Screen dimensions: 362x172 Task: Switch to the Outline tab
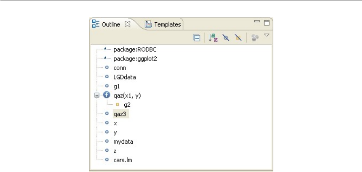tap(111, 24)
